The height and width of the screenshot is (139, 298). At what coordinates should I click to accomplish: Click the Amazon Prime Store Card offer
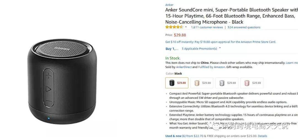point(220,42)
